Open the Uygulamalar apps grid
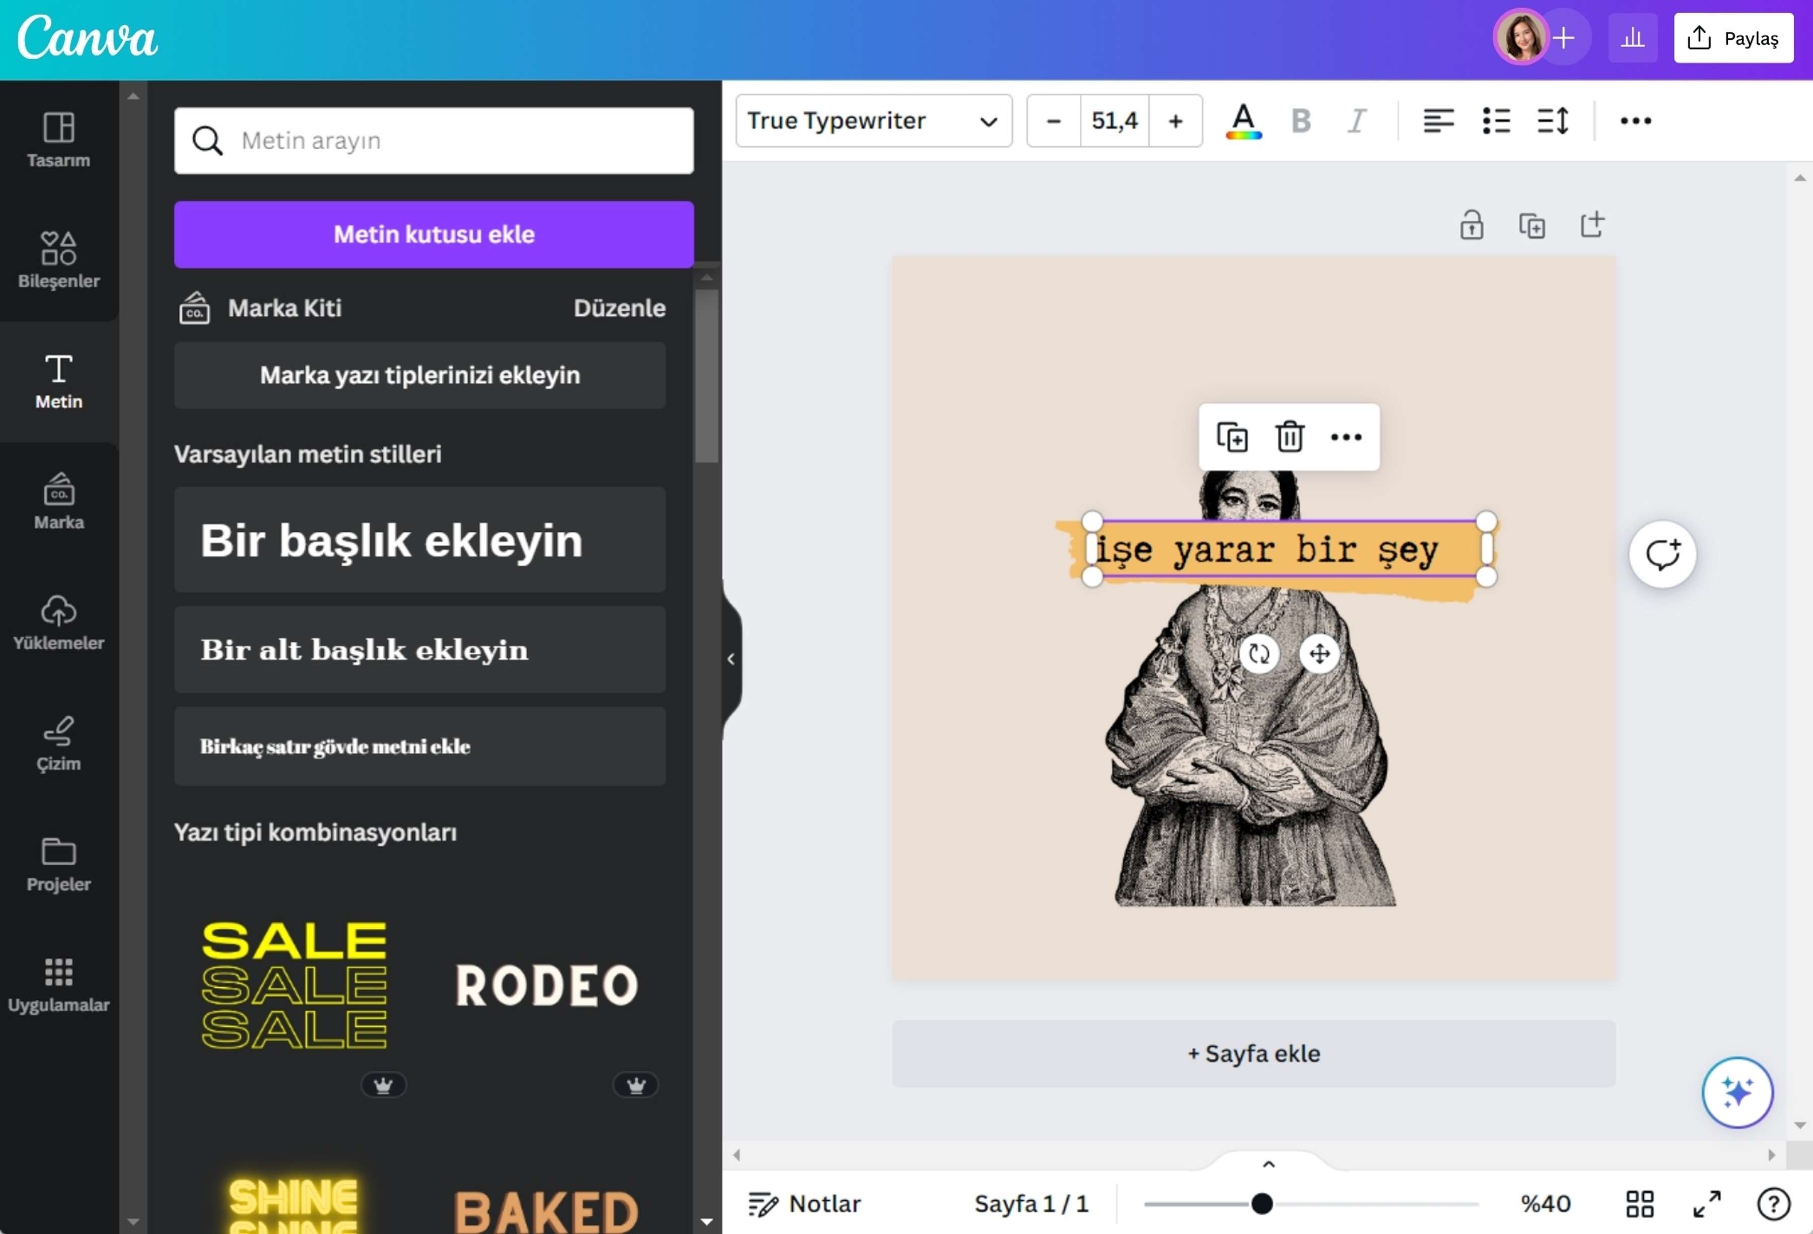 click(x=58, y=985)
